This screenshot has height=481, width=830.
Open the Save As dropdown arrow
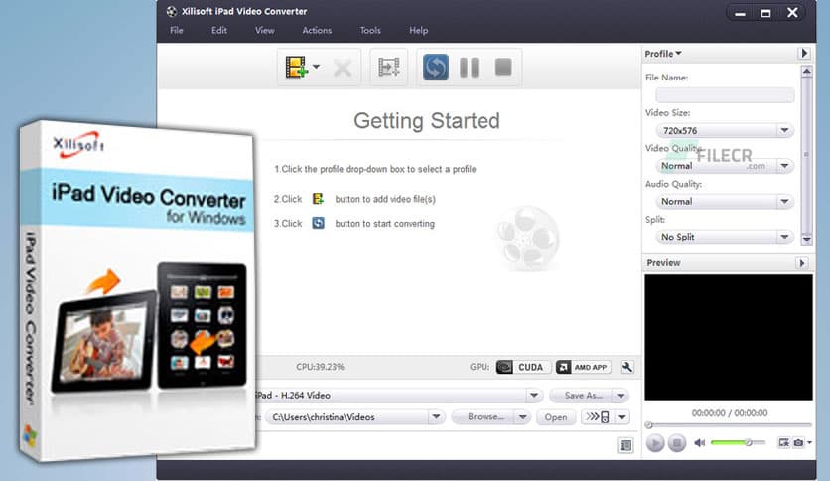coord(621,396)
